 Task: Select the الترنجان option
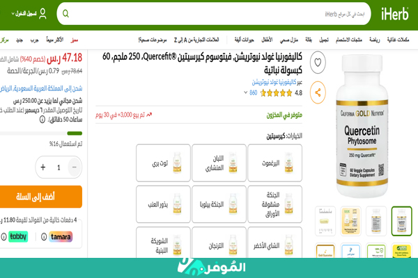coord(219,243)
